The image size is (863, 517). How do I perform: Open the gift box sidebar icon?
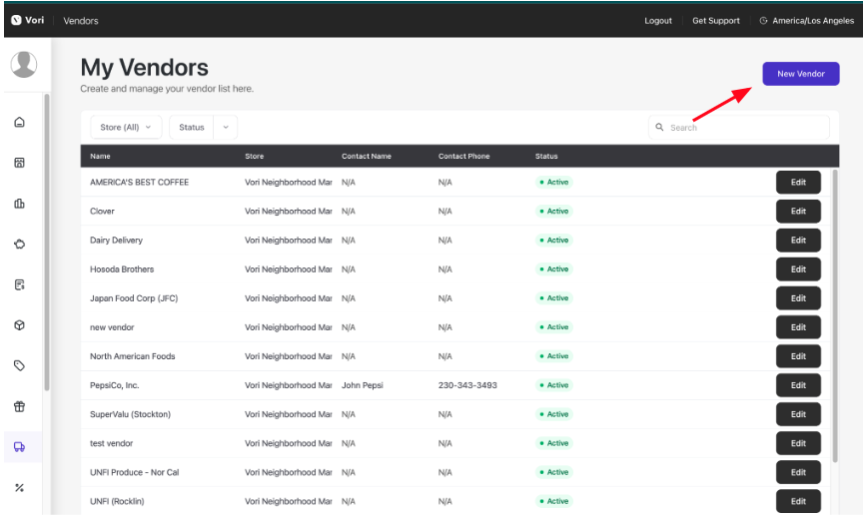click(19, 406)
